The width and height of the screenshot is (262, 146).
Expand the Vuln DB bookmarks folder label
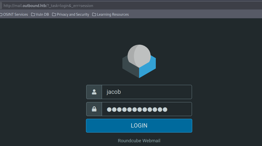(42, 14)
